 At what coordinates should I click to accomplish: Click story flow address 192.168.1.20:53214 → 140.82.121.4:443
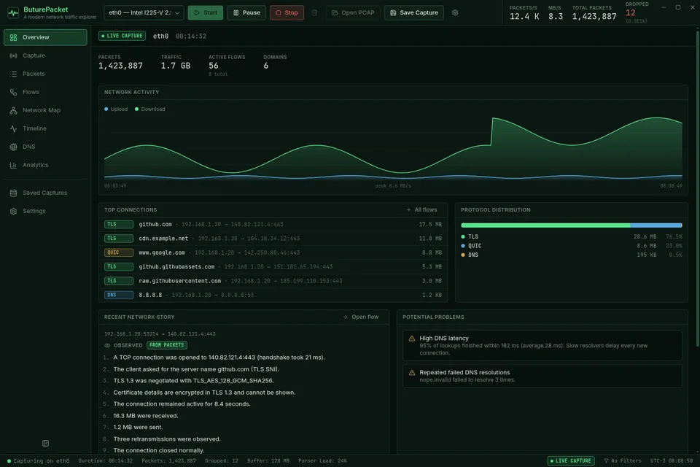pyautogui.click(x=160, y=333)
